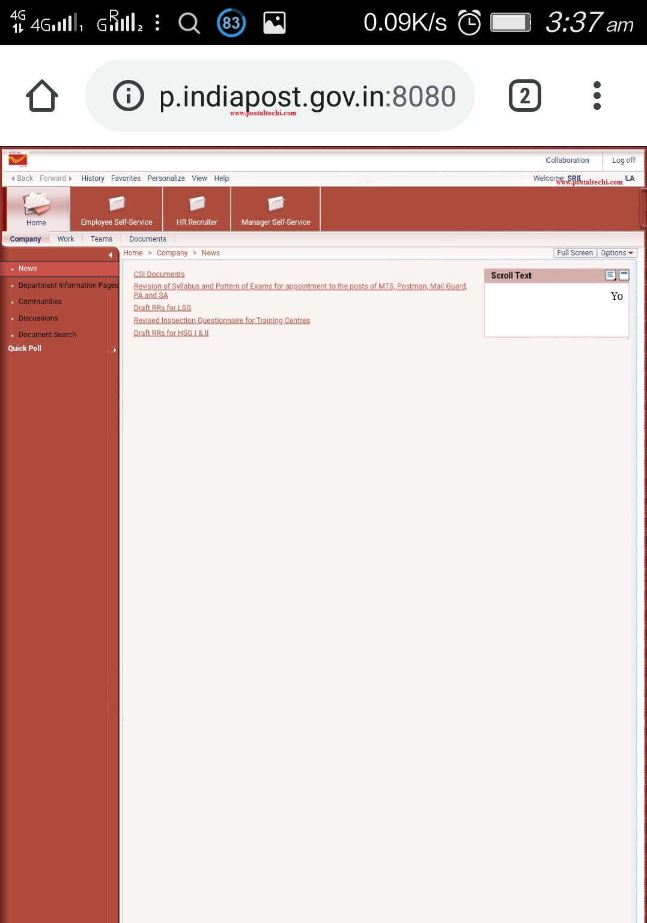Image resolution: width=647 pixels, height=923 pixels.
Task: Open Revised Inspection Questionnaire for Training Centres
Action: coord(222,321)
